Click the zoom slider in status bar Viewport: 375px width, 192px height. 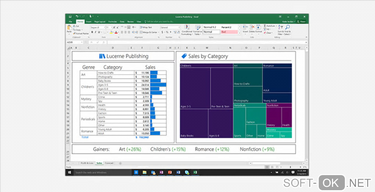(x=290, y=167)
